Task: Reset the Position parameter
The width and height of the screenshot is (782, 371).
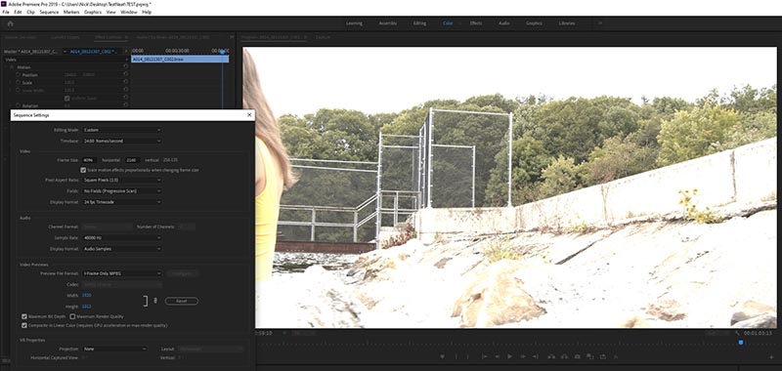Action: pos(126,74)
